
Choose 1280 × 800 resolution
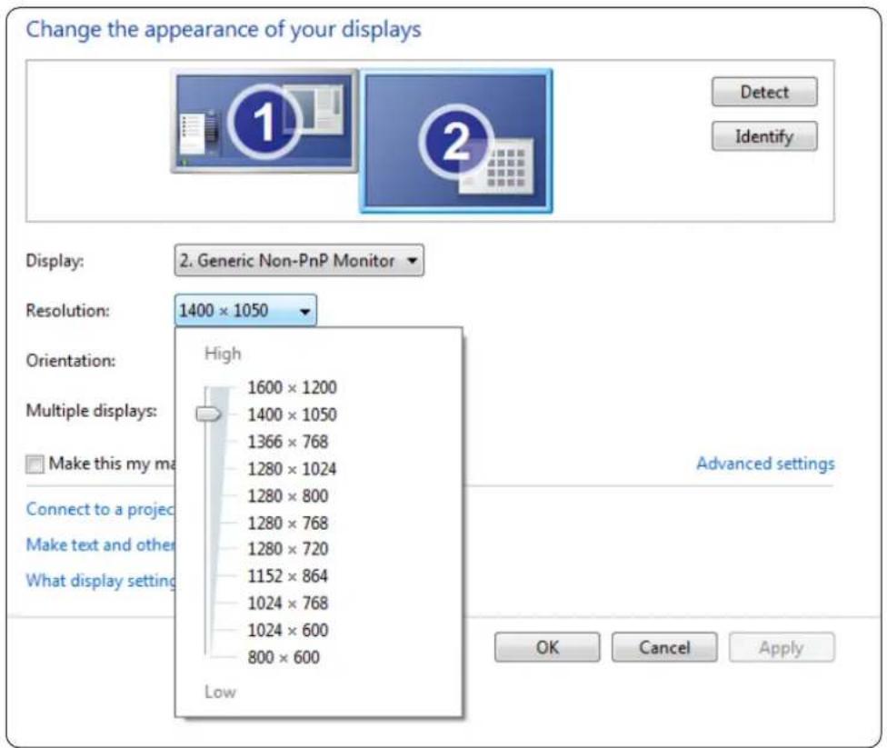coord(288,495)
